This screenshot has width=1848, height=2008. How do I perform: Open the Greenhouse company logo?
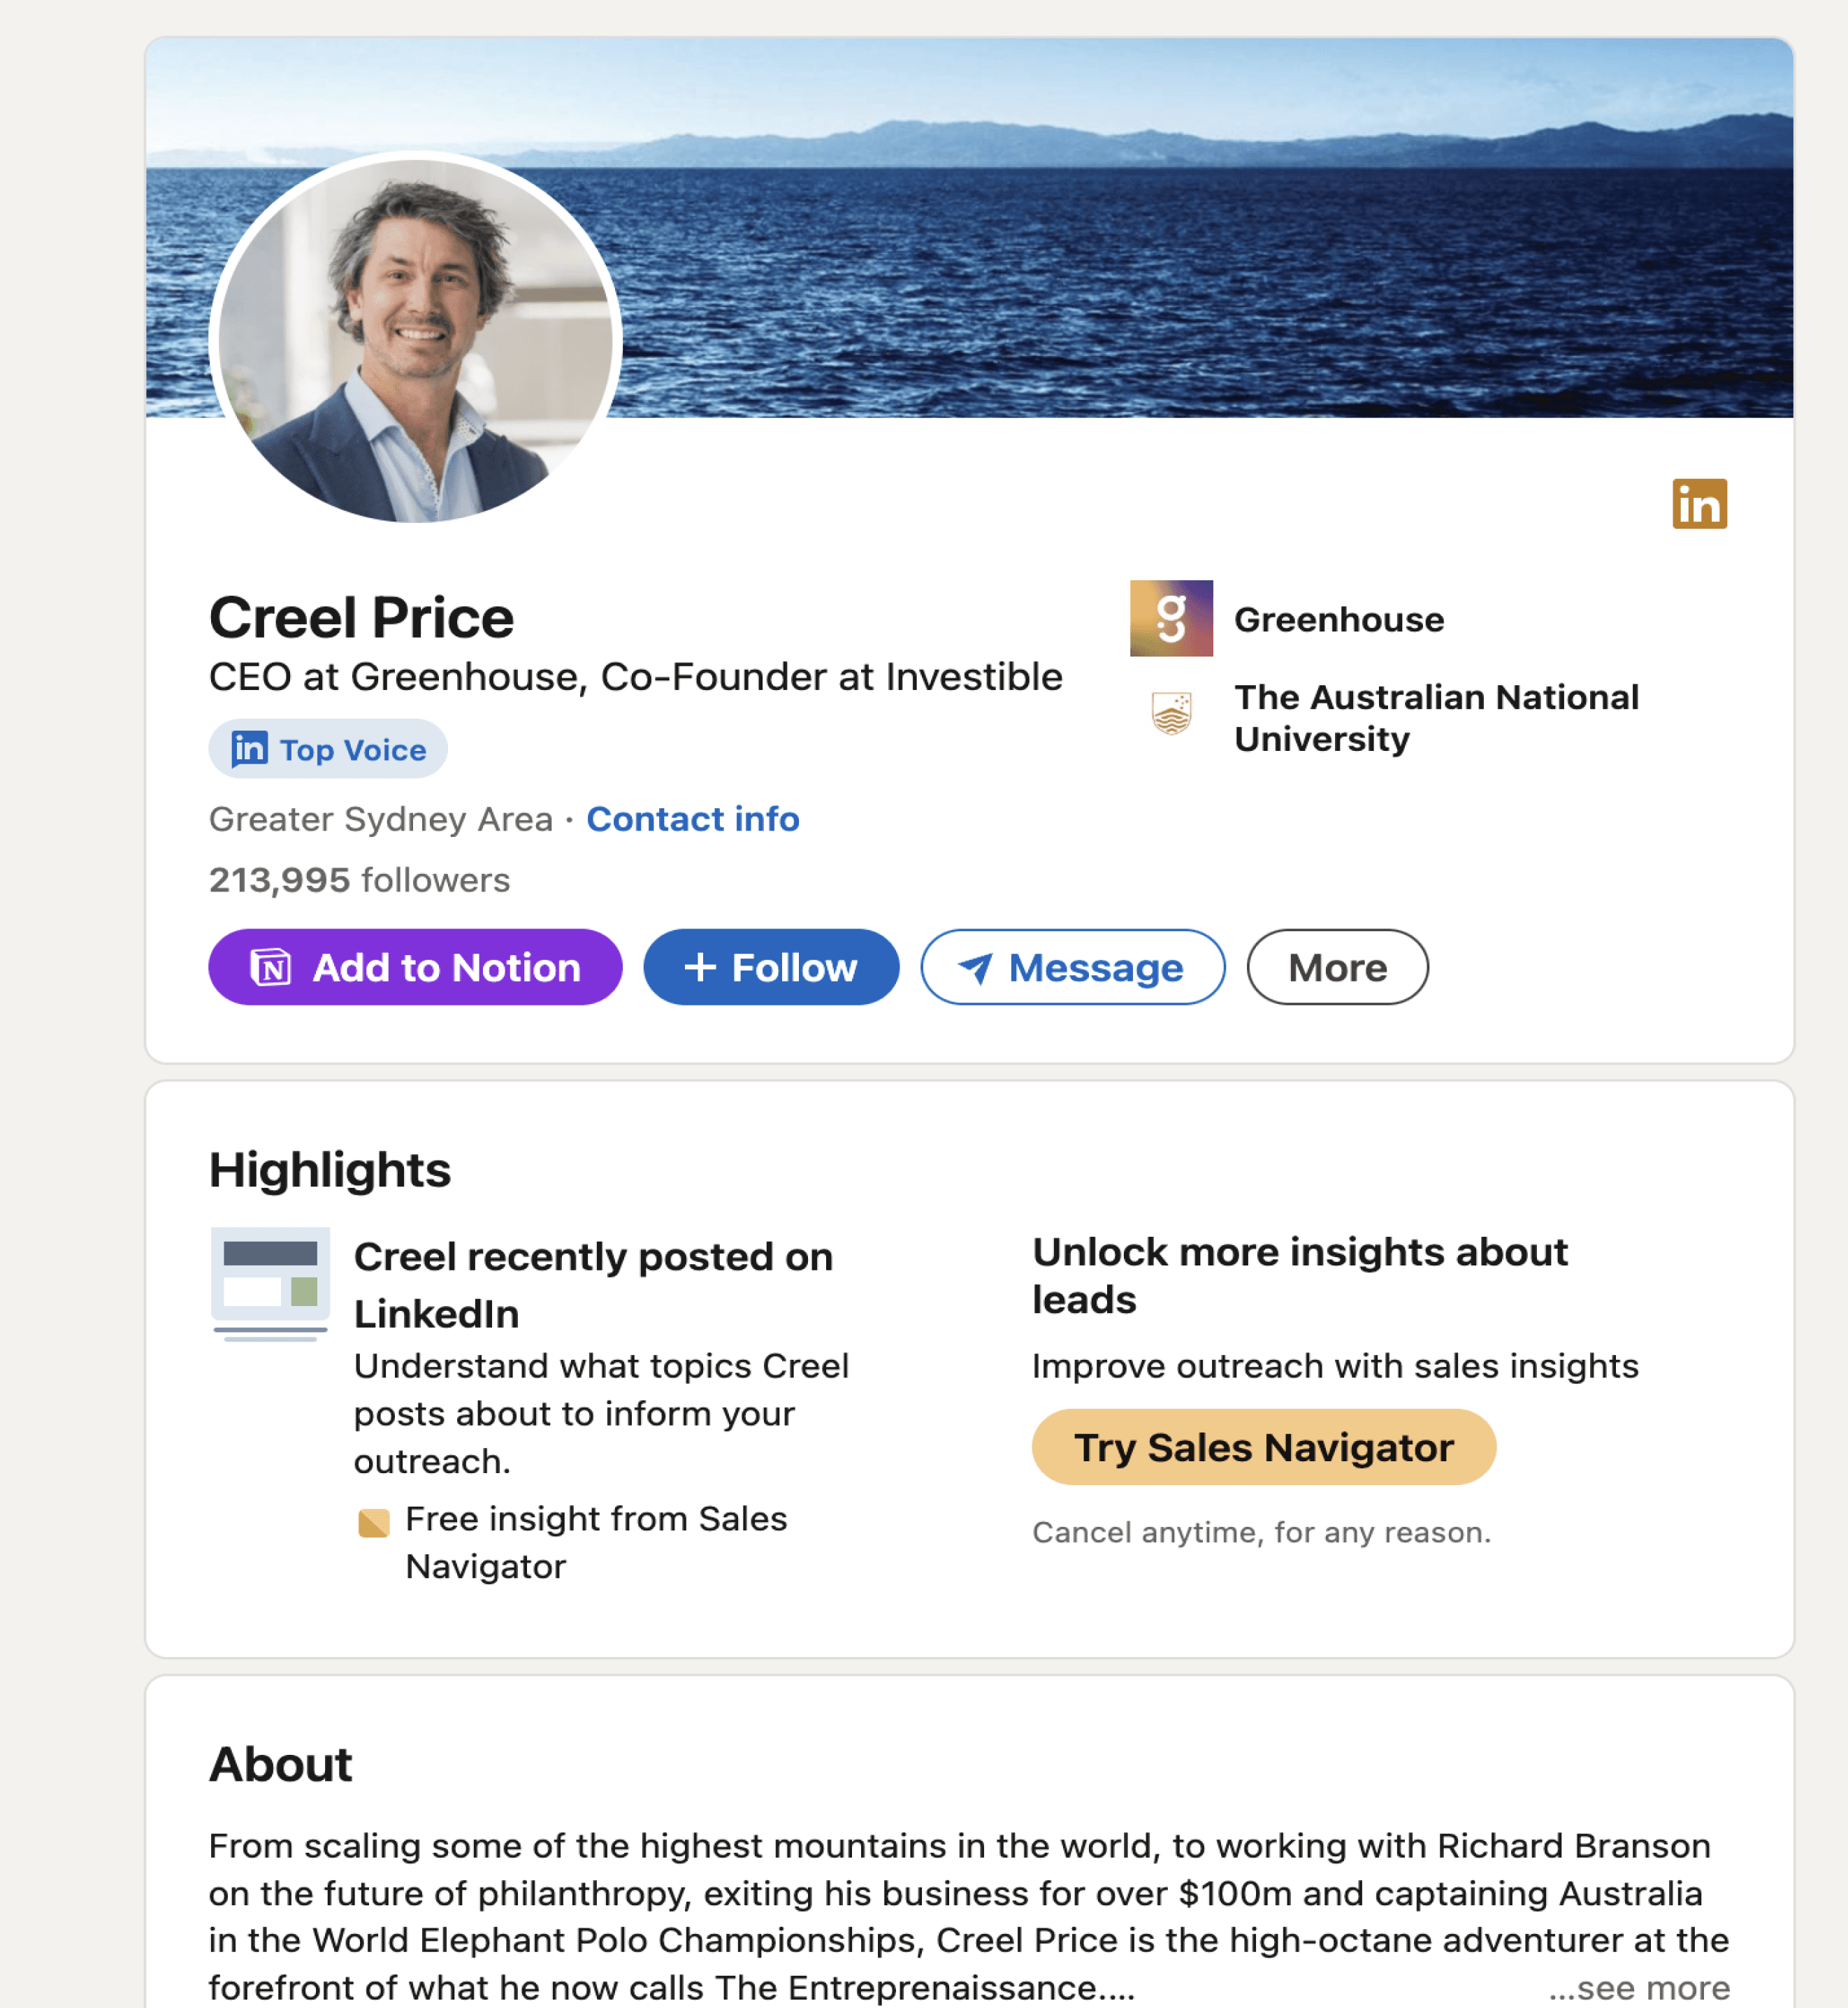coord(1171,618)
